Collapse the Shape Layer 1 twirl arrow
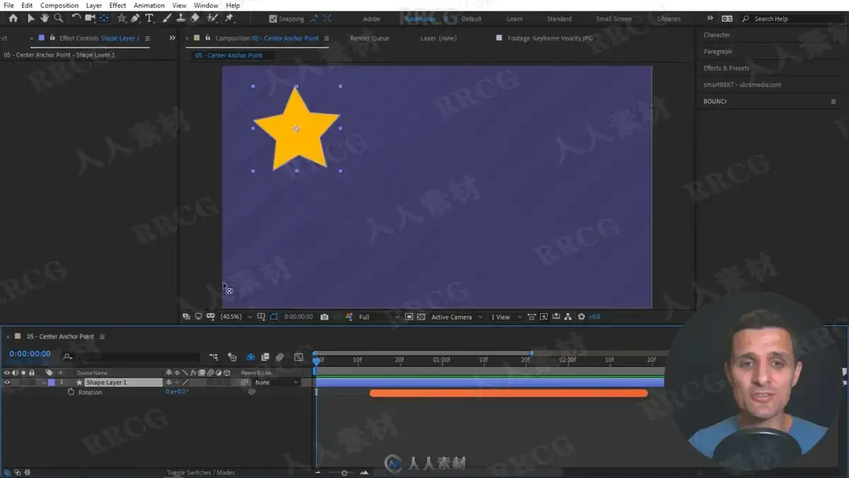 [x=43, y=383]
